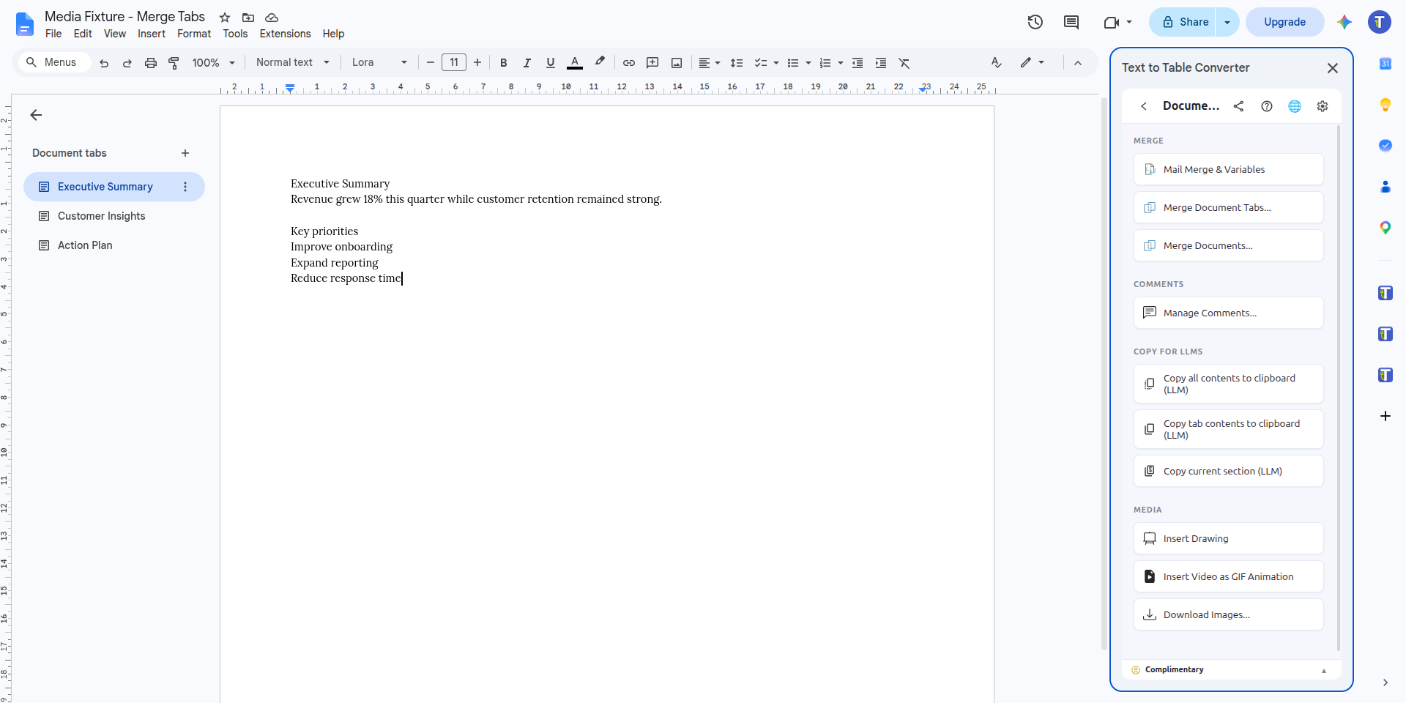Viewport: 1406px width, 703px height.
Task: Clear formatting of selected text
Action: point(904,63)
